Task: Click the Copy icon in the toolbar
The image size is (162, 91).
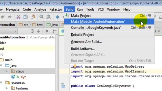Action: click(26, 17)
